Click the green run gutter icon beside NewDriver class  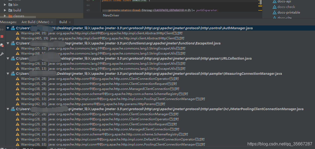[x=93, y=1]
